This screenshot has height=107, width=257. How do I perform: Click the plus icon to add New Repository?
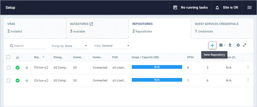pyautogui.click(x=212, y=46)
